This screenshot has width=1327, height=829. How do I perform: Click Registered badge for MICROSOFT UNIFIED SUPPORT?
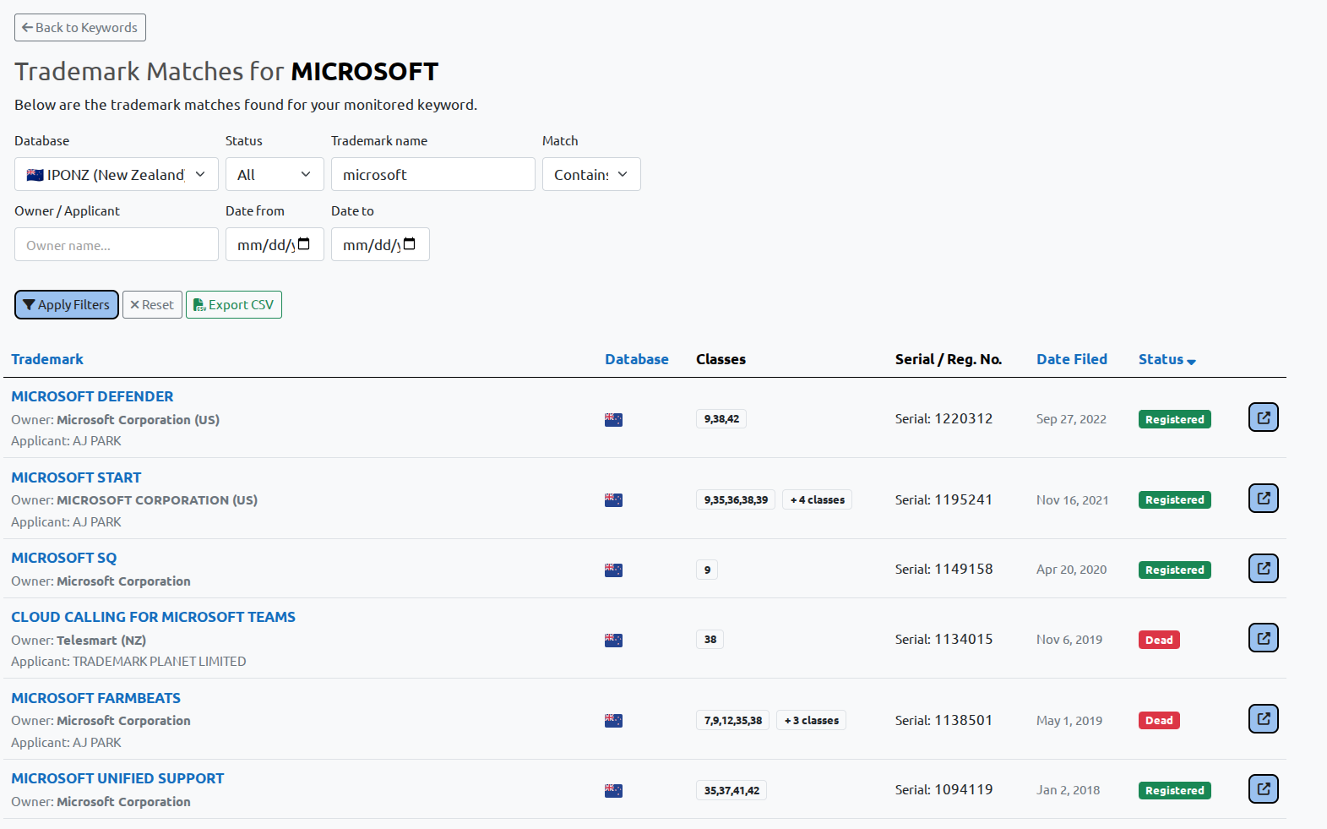pos(1175,790)
